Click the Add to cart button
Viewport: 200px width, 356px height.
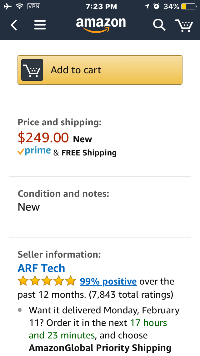[100, 70]
